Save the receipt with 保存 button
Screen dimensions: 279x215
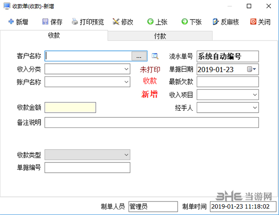click(x=52, y=22)
